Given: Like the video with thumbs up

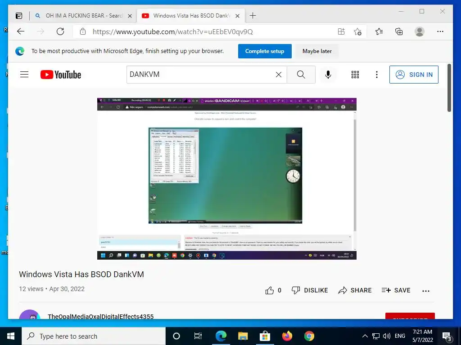Looking at the screenshot, I should coord(269,291).
